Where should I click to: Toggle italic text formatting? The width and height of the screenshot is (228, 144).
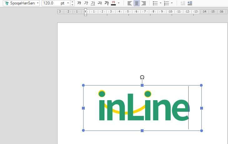pos(86,3)
